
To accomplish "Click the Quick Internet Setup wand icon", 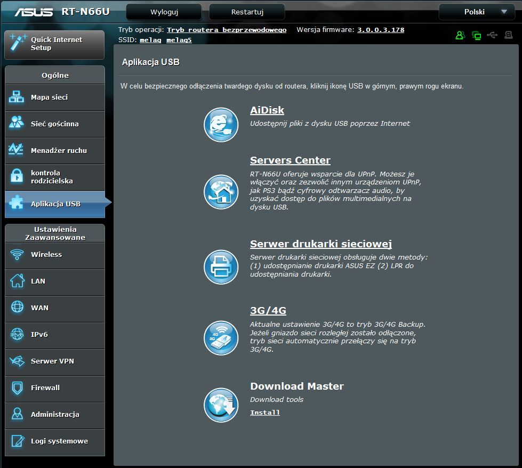I will pyautogui.click(x=18, y=43).
